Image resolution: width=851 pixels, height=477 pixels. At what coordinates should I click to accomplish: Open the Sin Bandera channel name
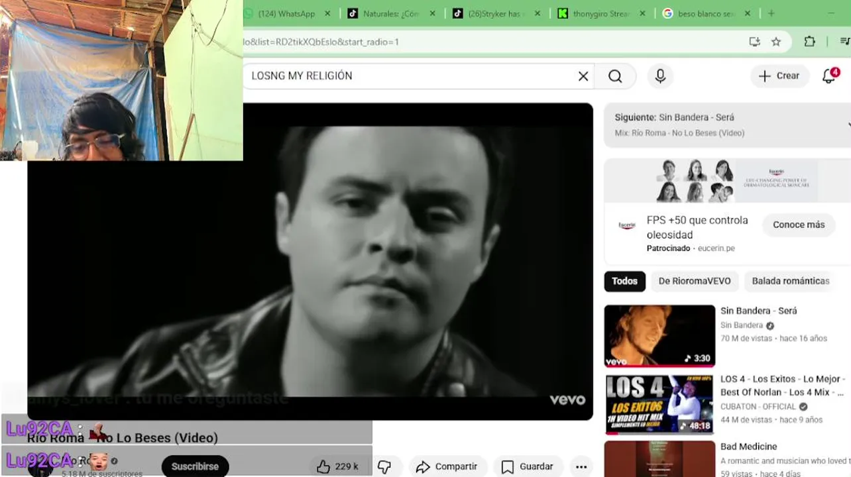[x=742, y=325]
